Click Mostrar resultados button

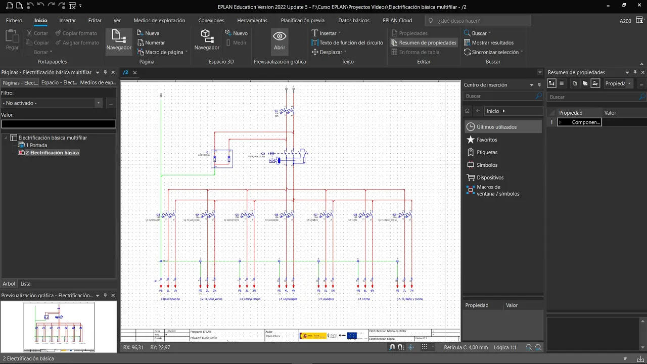pos(488,43)
